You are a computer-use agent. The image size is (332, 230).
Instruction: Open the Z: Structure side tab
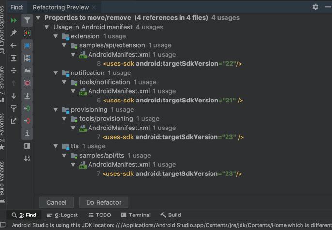(2, 84)
